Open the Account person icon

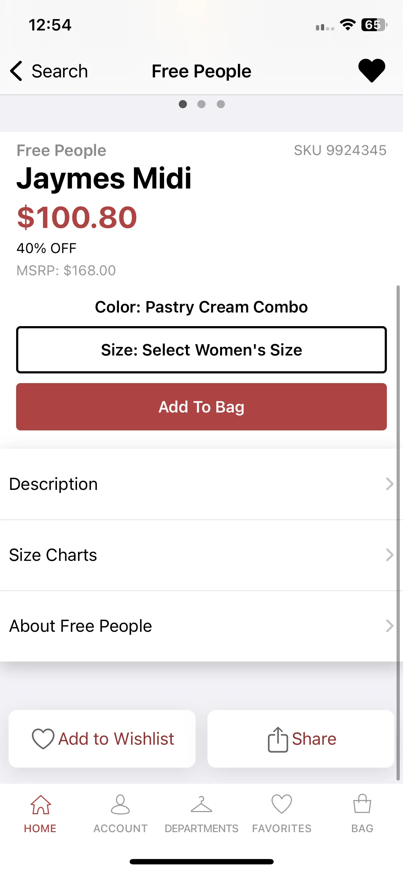[x=120, y=805]
